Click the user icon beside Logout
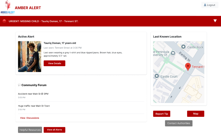Screen dimensions: 221x138 coord(205,5)
